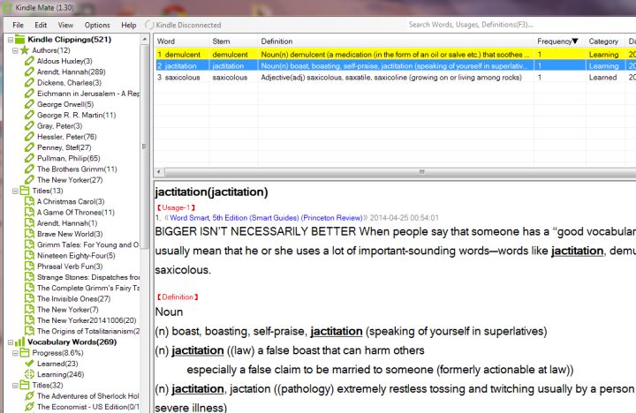636x413 pixels.
Task: Click the icon beside The Adventures of Sherlock Holmes
Action: tap(29, 396)
